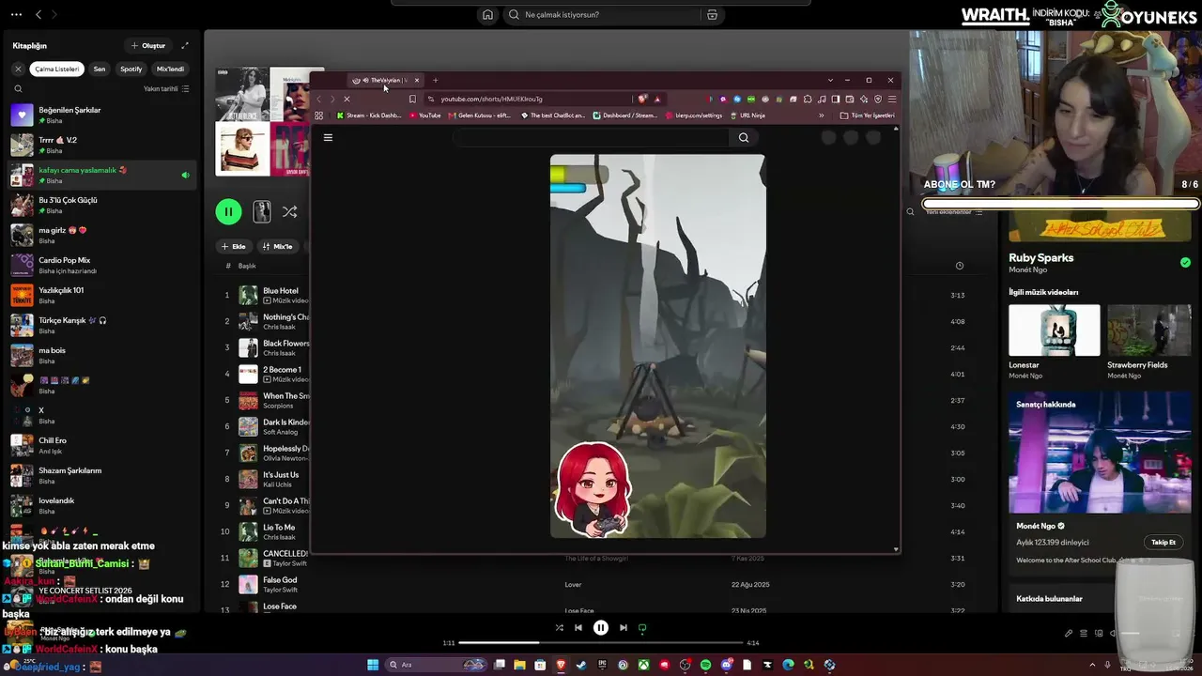The width and height of the screenshot is (1202, 676).
Task: Select the Blue Hotel track row
Action: (x=263, y=296)
